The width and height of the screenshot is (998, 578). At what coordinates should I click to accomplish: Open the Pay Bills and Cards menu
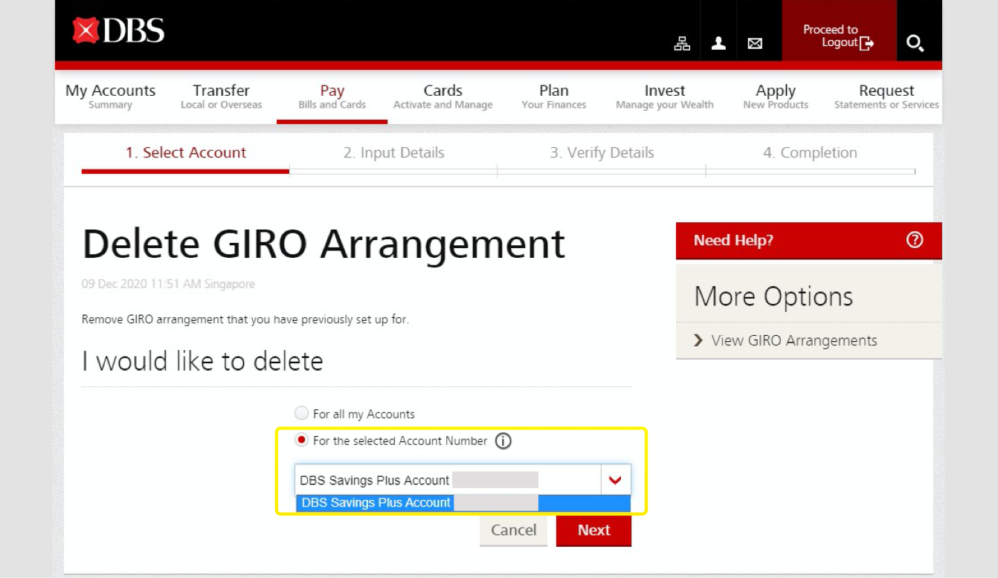click(332, 97)
